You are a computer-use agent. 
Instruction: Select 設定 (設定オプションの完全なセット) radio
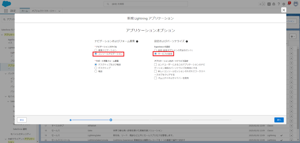point(156,50)
